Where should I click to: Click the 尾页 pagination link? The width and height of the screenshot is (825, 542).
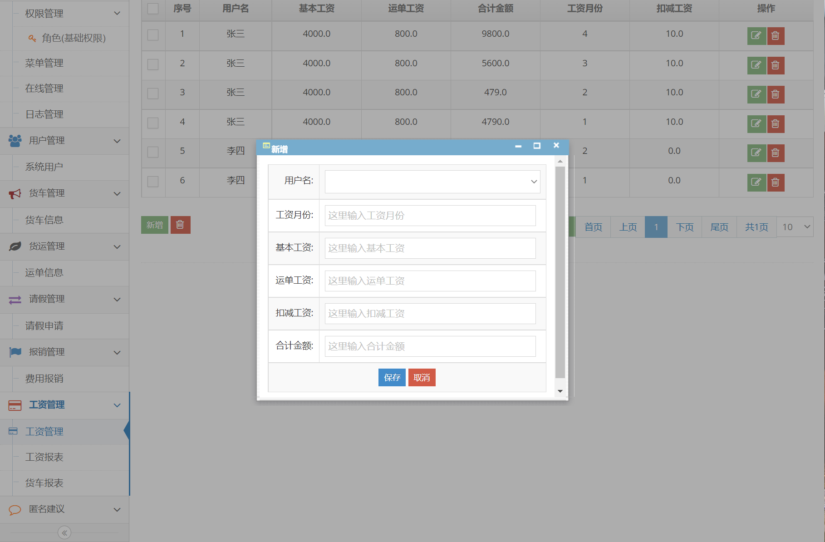718,227
